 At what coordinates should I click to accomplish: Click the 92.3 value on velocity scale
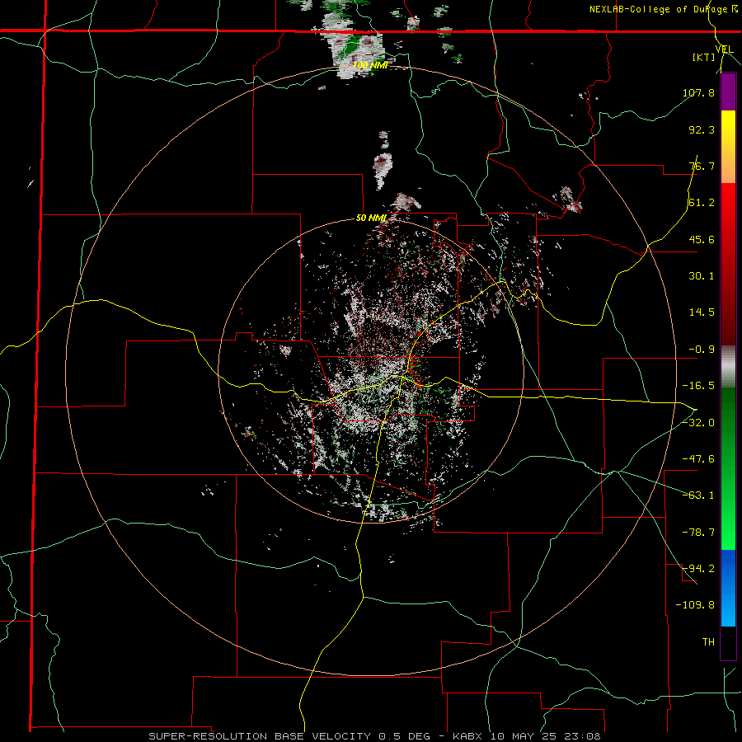pyautogui.click(x=702, y=129)
